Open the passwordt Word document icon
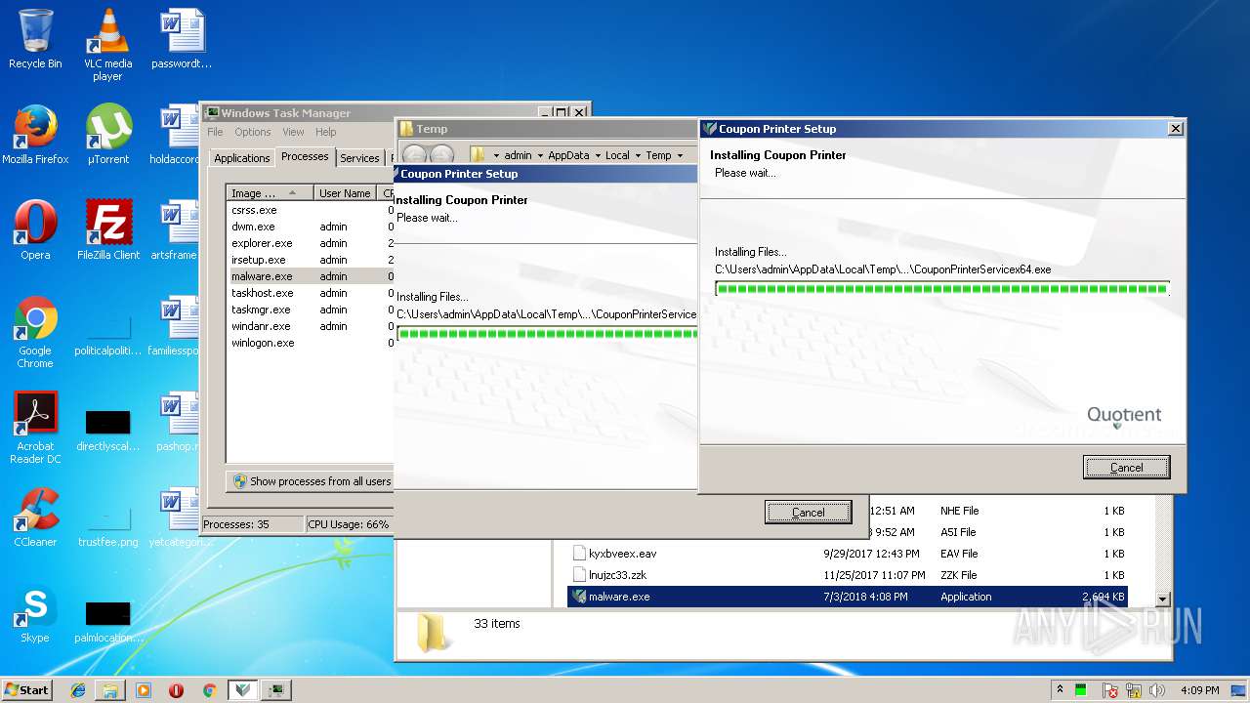 point(182,39)
